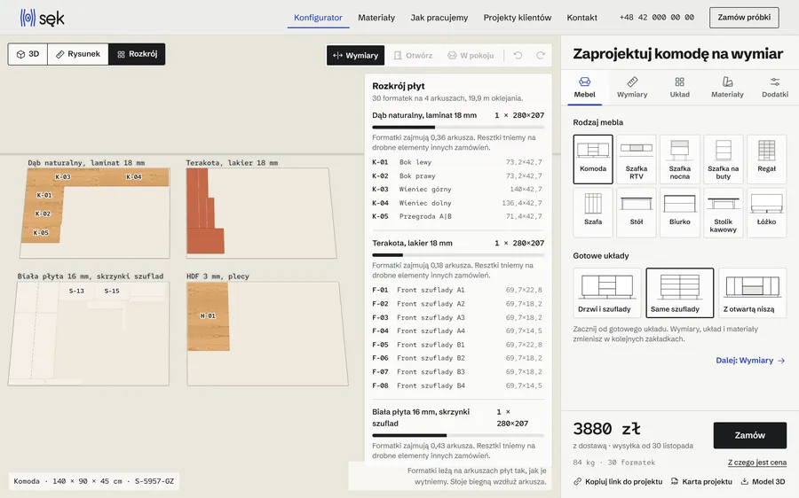Select Szafa furniture type

pos(593,213)
